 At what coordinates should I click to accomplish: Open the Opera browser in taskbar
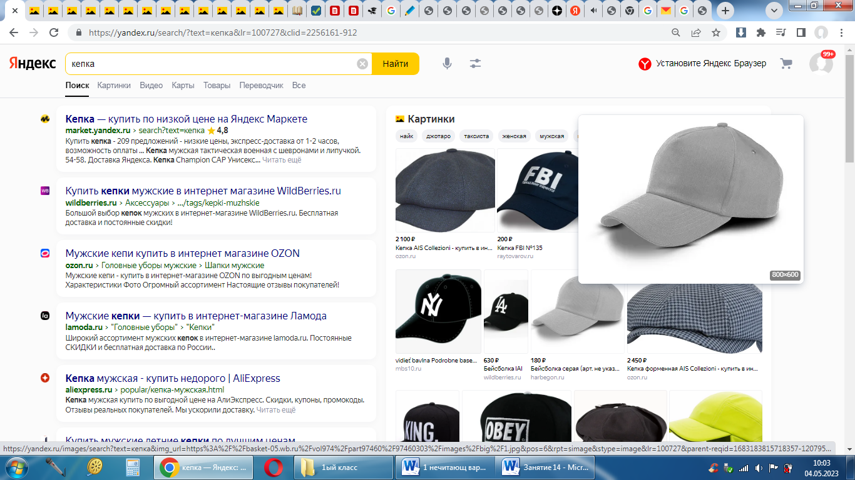[x=273, y=467]
